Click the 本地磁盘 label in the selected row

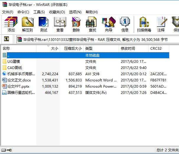click(92, 55)
